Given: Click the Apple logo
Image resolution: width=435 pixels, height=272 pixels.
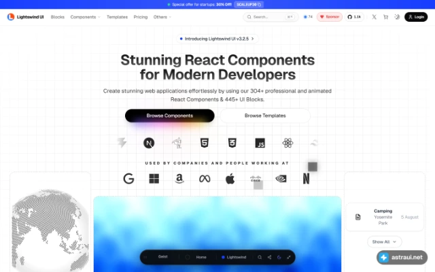Looking at the screenshot, I should [230, 178].
